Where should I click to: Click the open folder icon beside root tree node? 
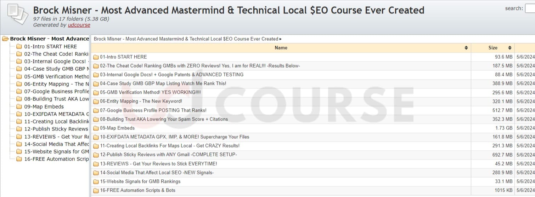(x=5, y=39)
